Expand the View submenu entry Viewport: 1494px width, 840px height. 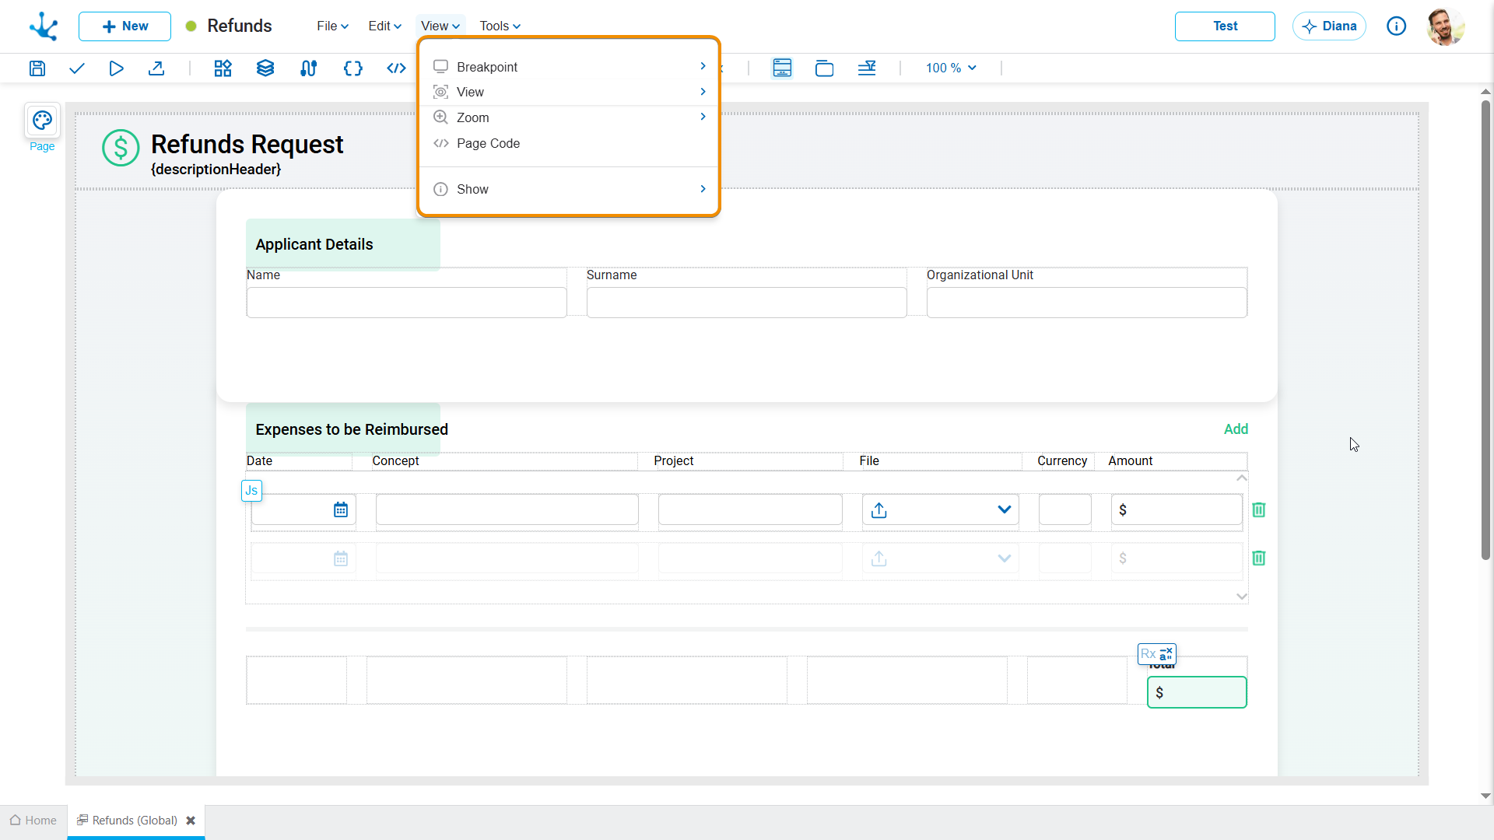click(569, 92)
